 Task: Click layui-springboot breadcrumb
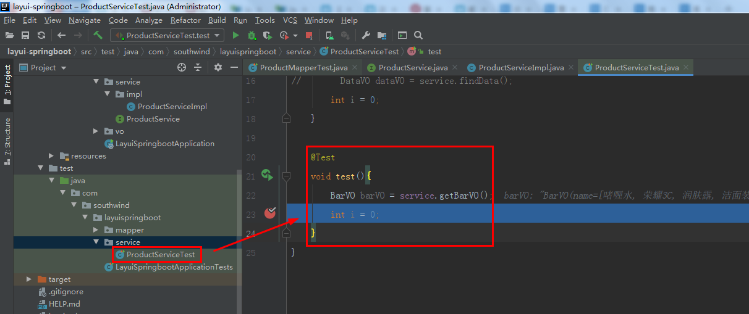[39, 51]
